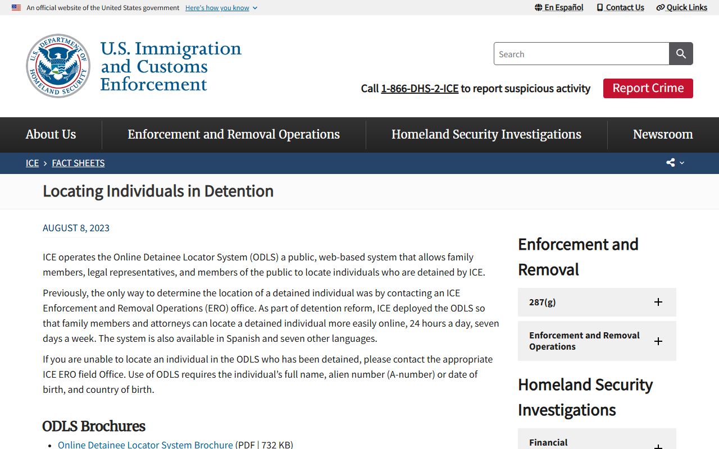Expand the Financial sidebar section
The height and width of the screenshot is (449, 719).
(x=597, y=439)
